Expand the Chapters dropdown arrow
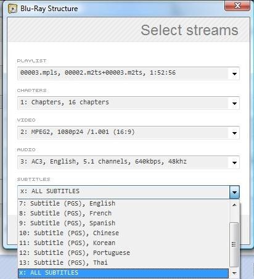254x279 pixels. (x=234, y=103)
